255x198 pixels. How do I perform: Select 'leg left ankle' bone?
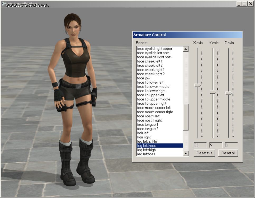160,142
